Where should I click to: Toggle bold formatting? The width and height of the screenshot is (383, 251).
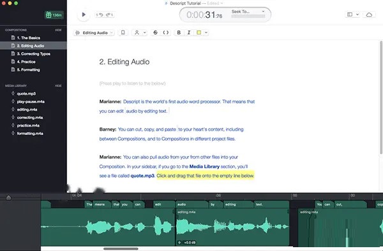coord(179,32)
